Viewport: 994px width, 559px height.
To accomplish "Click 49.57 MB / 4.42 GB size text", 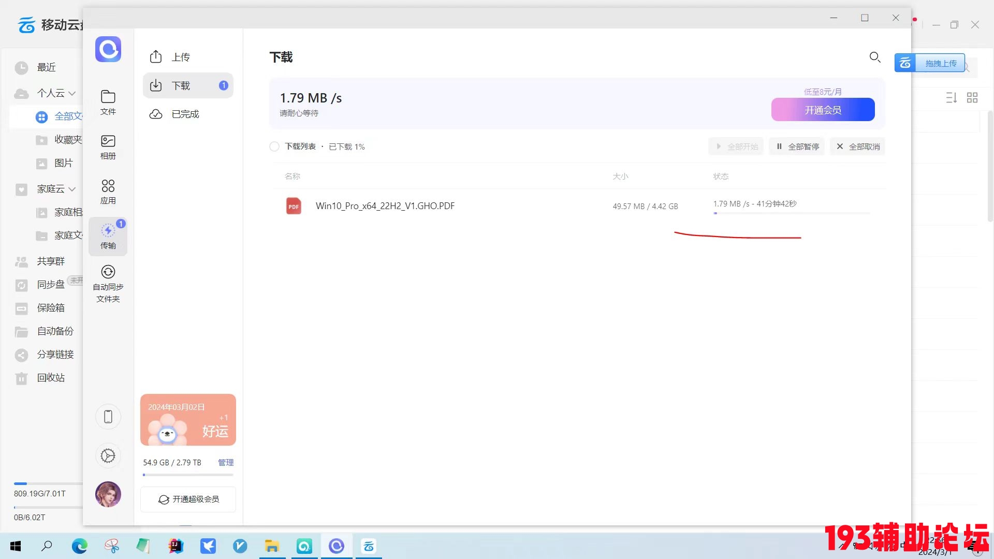I will coord(645,207).
